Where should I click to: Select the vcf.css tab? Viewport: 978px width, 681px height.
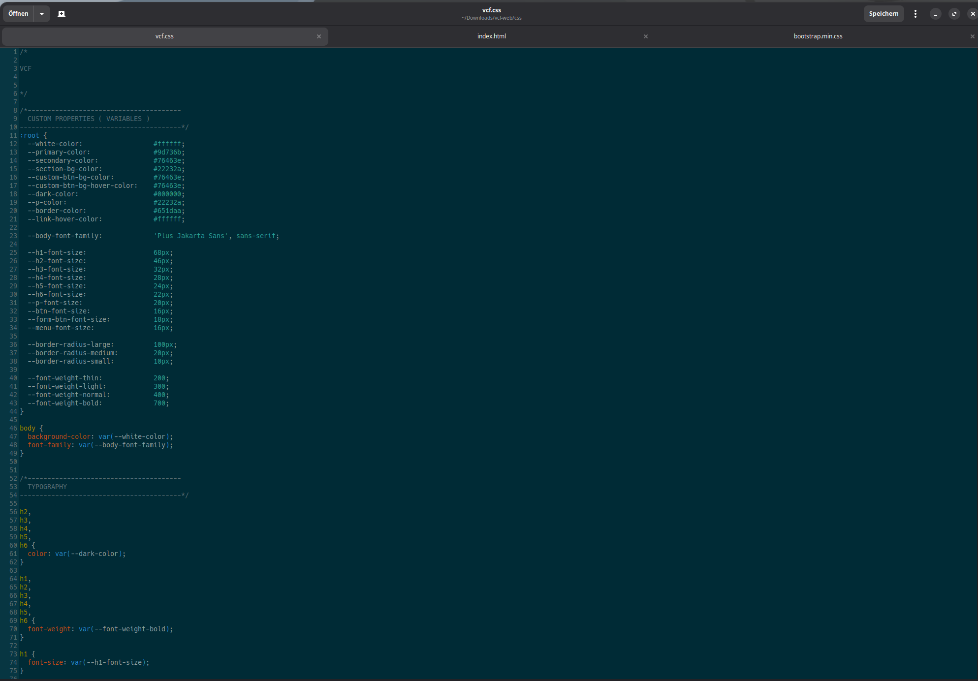point(164,36)
